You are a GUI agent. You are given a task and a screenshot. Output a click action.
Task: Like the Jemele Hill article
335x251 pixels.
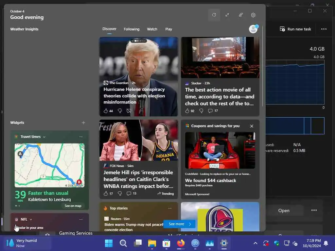coord(106,193)
